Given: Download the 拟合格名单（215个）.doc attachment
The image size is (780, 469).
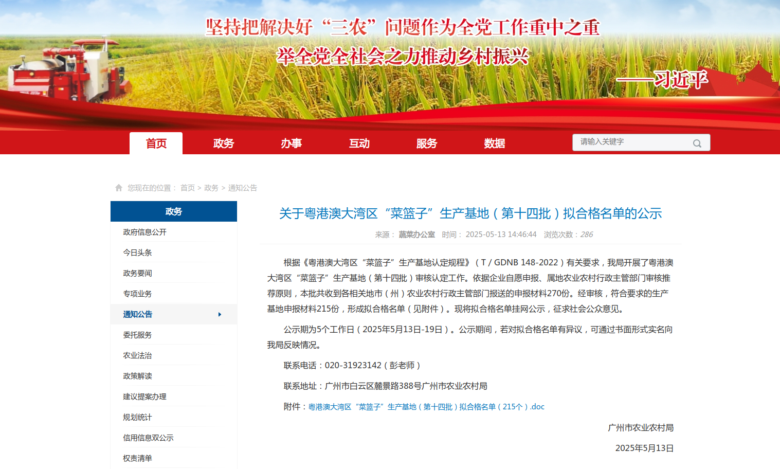Looking at the screenshot, I should pos(426,407).
